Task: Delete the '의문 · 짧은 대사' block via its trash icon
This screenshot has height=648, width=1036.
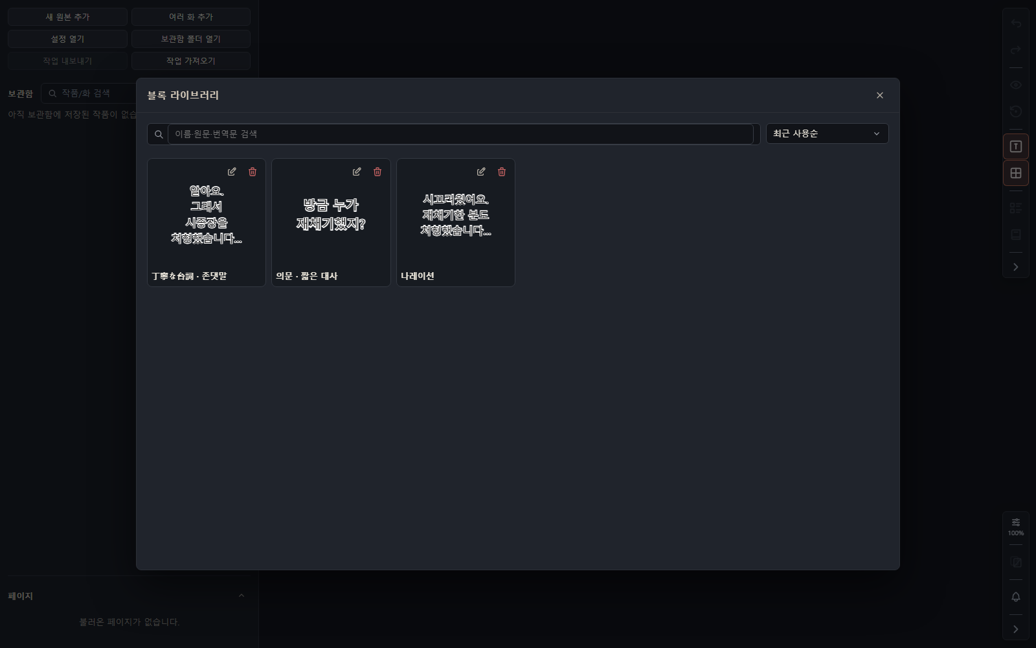Action: 377,172
